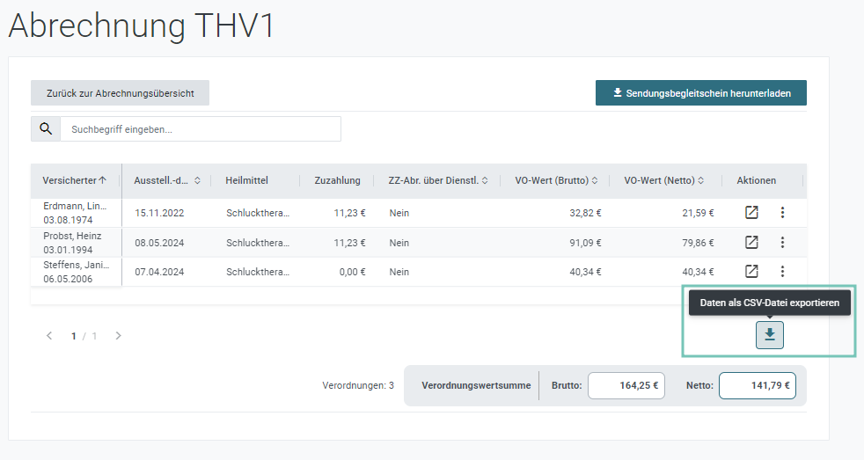Focus the Suchbegriff eingeben search field
The image size is (864, 460).
201,129
